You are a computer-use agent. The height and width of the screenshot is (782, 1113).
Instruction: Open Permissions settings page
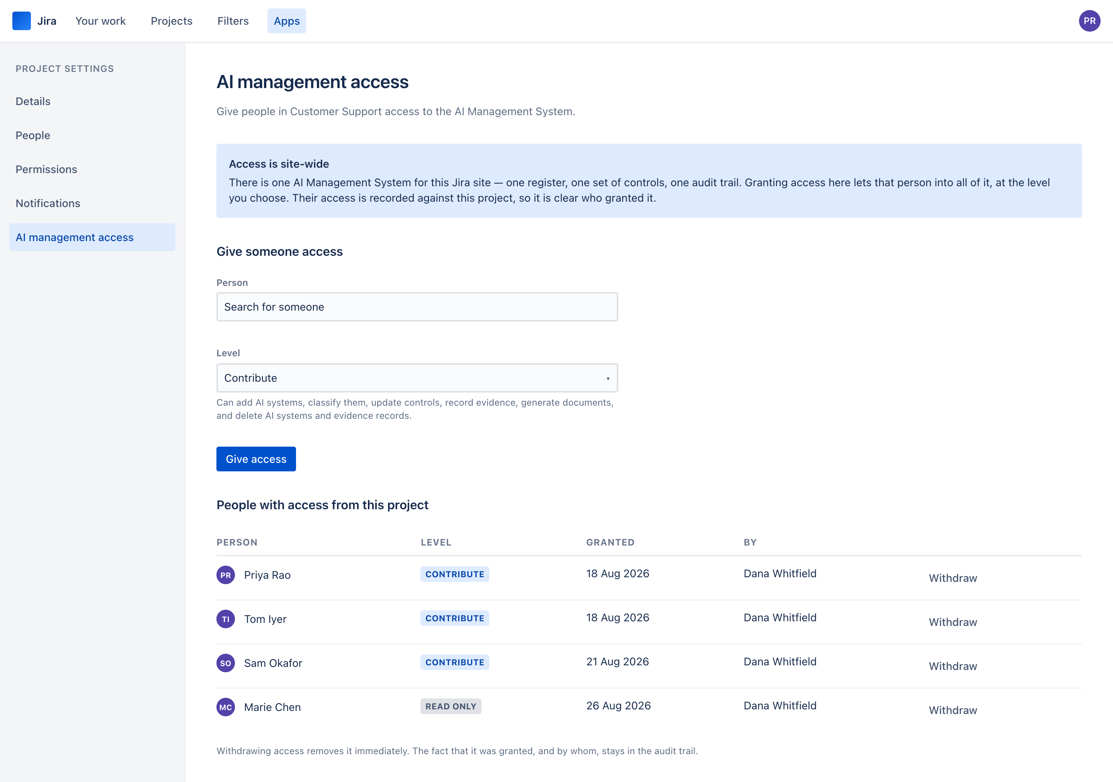[92, 169]
